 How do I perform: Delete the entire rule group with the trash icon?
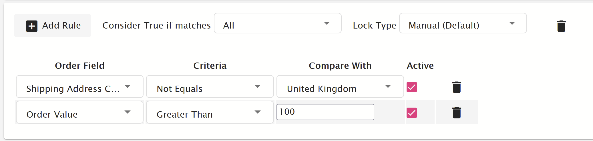[x=561, y=26]
